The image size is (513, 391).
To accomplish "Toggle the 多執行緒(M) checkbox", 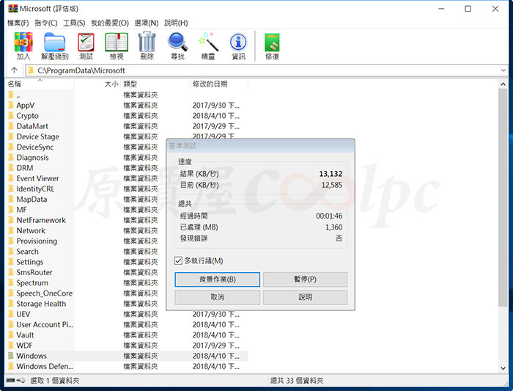I will [x=178, y=260].
